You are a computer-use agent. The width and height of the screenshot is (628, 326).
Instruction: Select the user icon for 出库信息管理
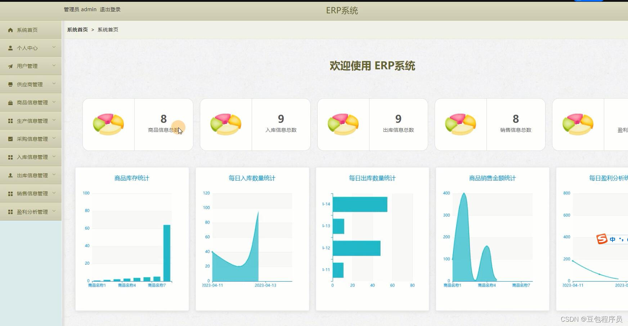10,175
